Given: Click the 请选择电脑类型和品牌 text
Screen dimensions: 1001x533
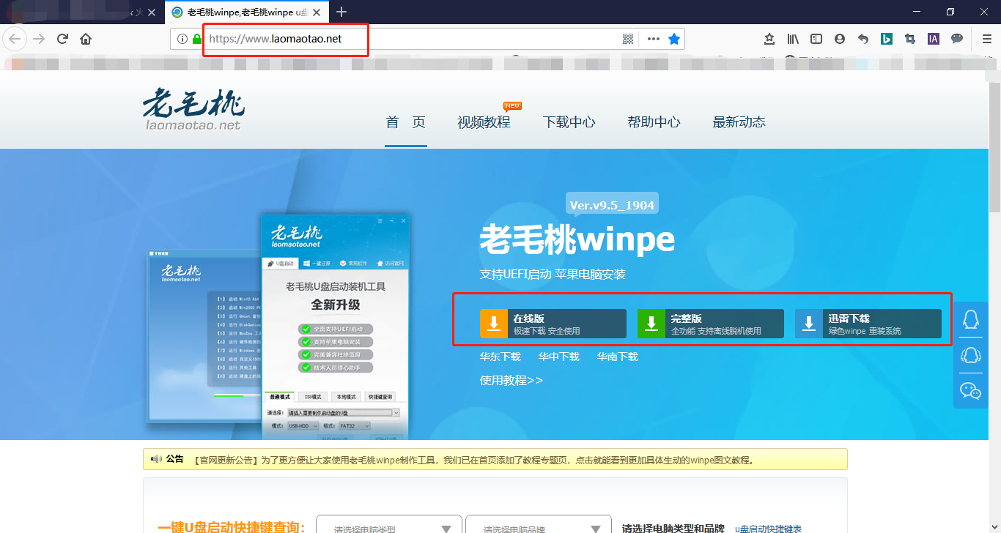Looking at the screenshot, I should [x=673, y=529].
